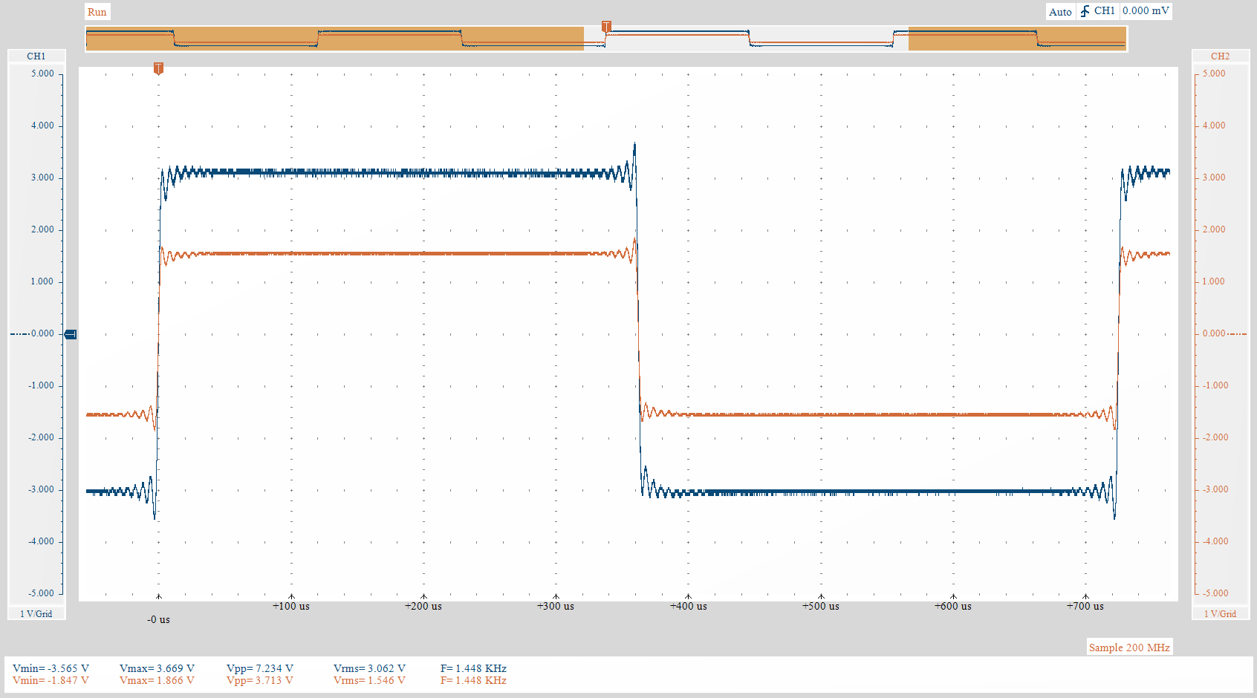Click the Vrms= 3.062 V reading
Viewport: 1257px width, 698px height.
click(x=369, y=668)
